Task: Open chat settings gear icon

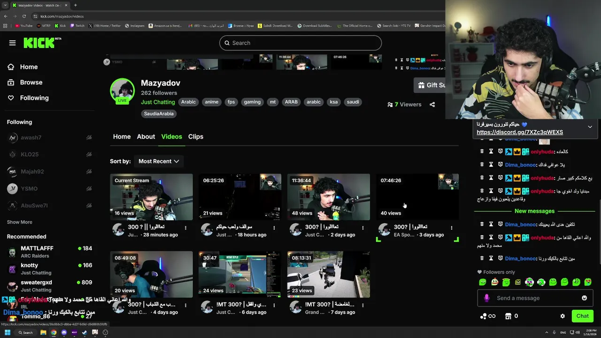Action: click(562, 316)
